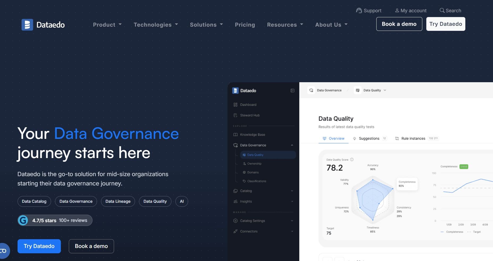Click the Search magnifier icon

click(x=442, y=10)
